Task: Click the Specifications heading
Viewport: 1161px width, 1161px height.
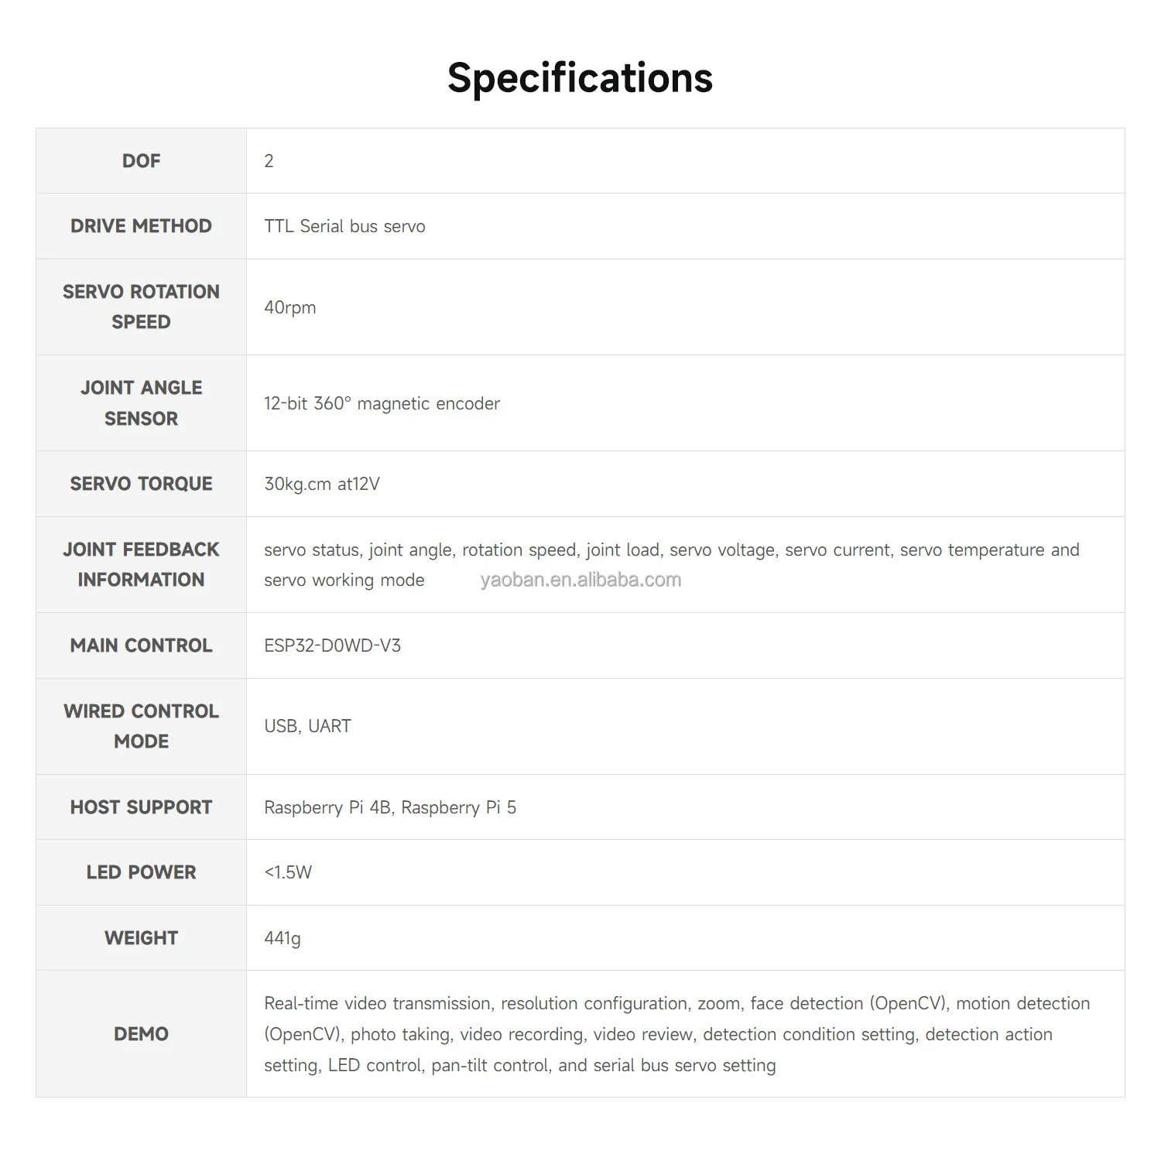Action: (580, 78)
